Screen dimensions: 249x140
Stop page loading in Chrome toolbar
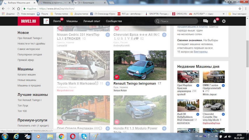pos(13,9)
